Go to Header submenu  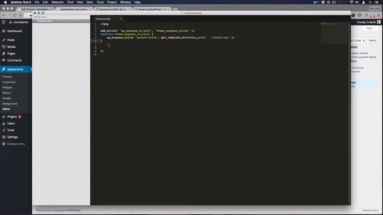(x=7, y=98)
